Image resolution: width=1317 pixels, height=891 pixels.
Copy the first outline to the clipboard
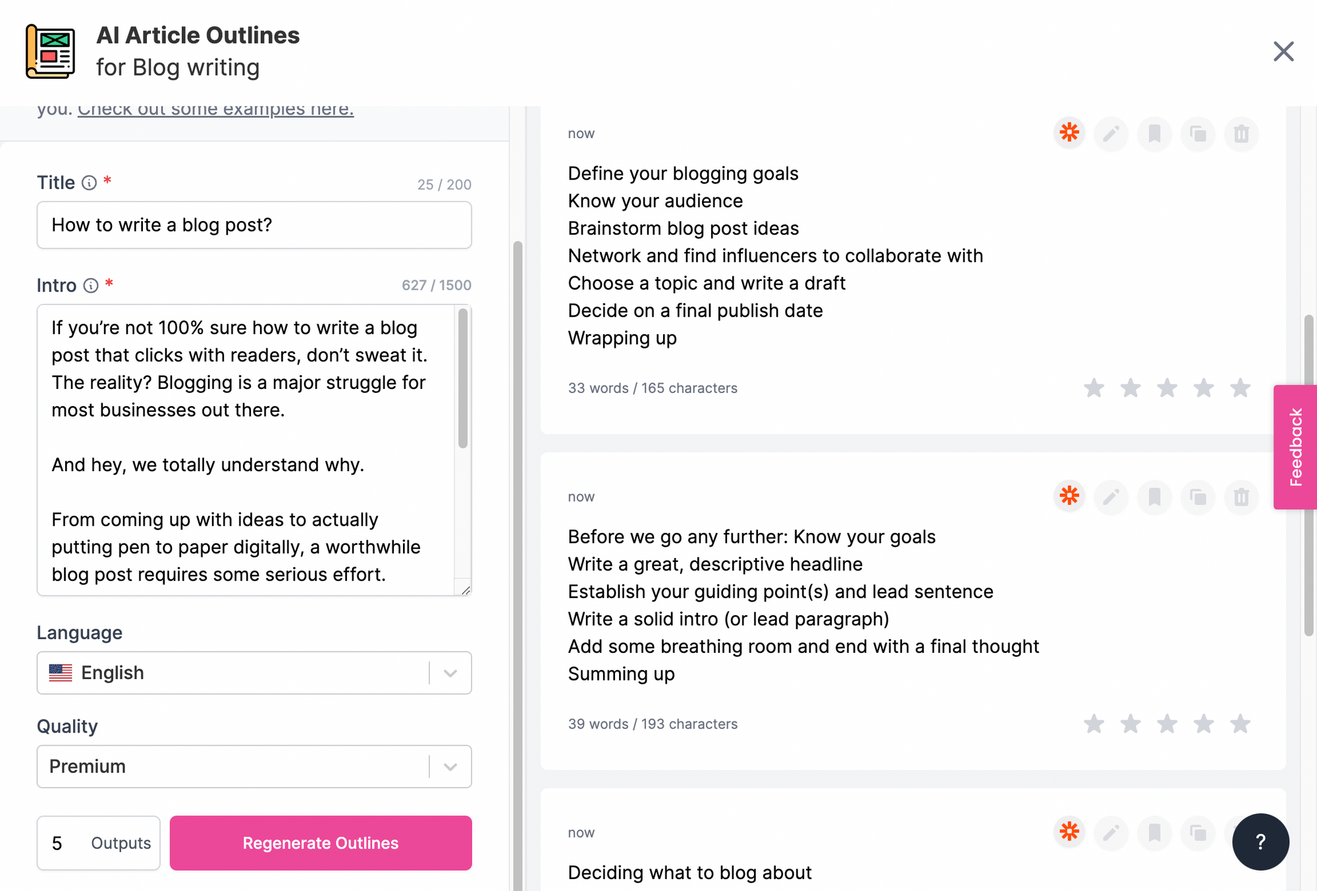1198,134
